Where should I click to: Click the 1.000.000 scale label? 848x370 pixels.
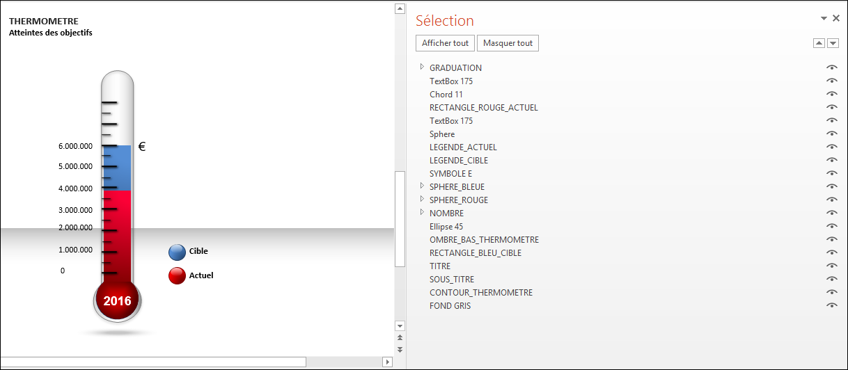click(76, 250)
